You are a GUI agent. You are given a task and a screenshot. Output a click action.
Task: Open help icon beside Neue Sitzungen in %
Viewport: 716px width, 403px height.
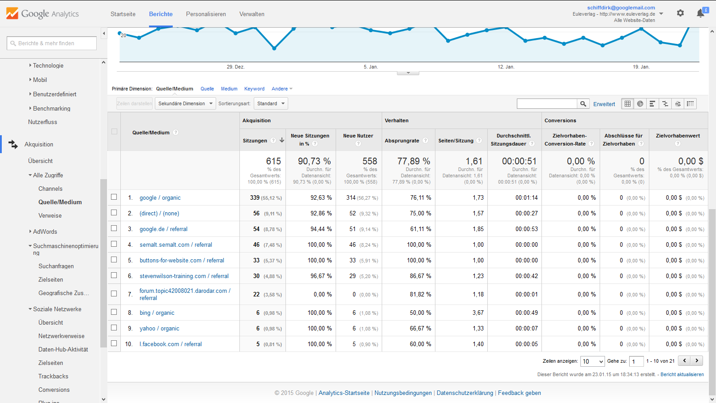coord(315,144)
